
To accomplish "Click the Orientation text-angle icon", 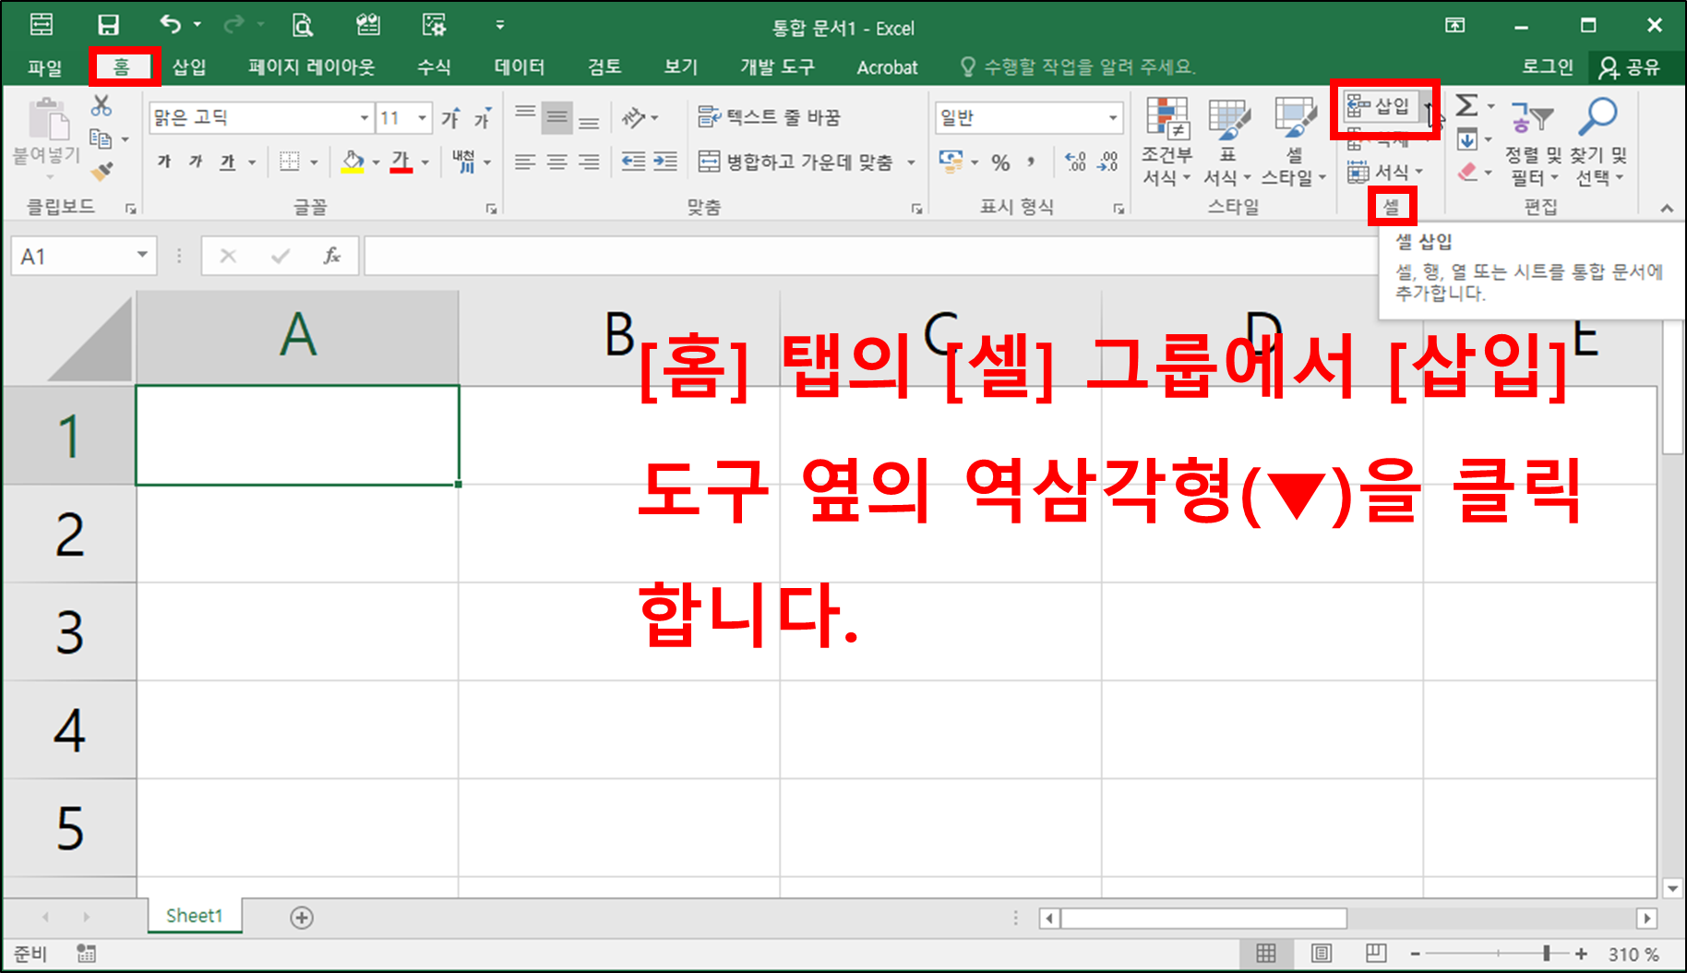I will [633, 117].
